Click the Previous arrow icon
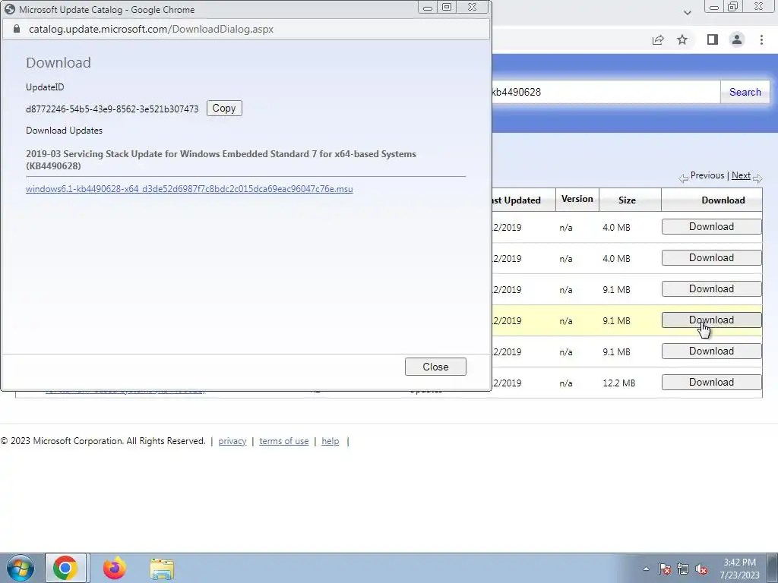The width and height of the screenshot is (778, 583). tap(684, 178)
